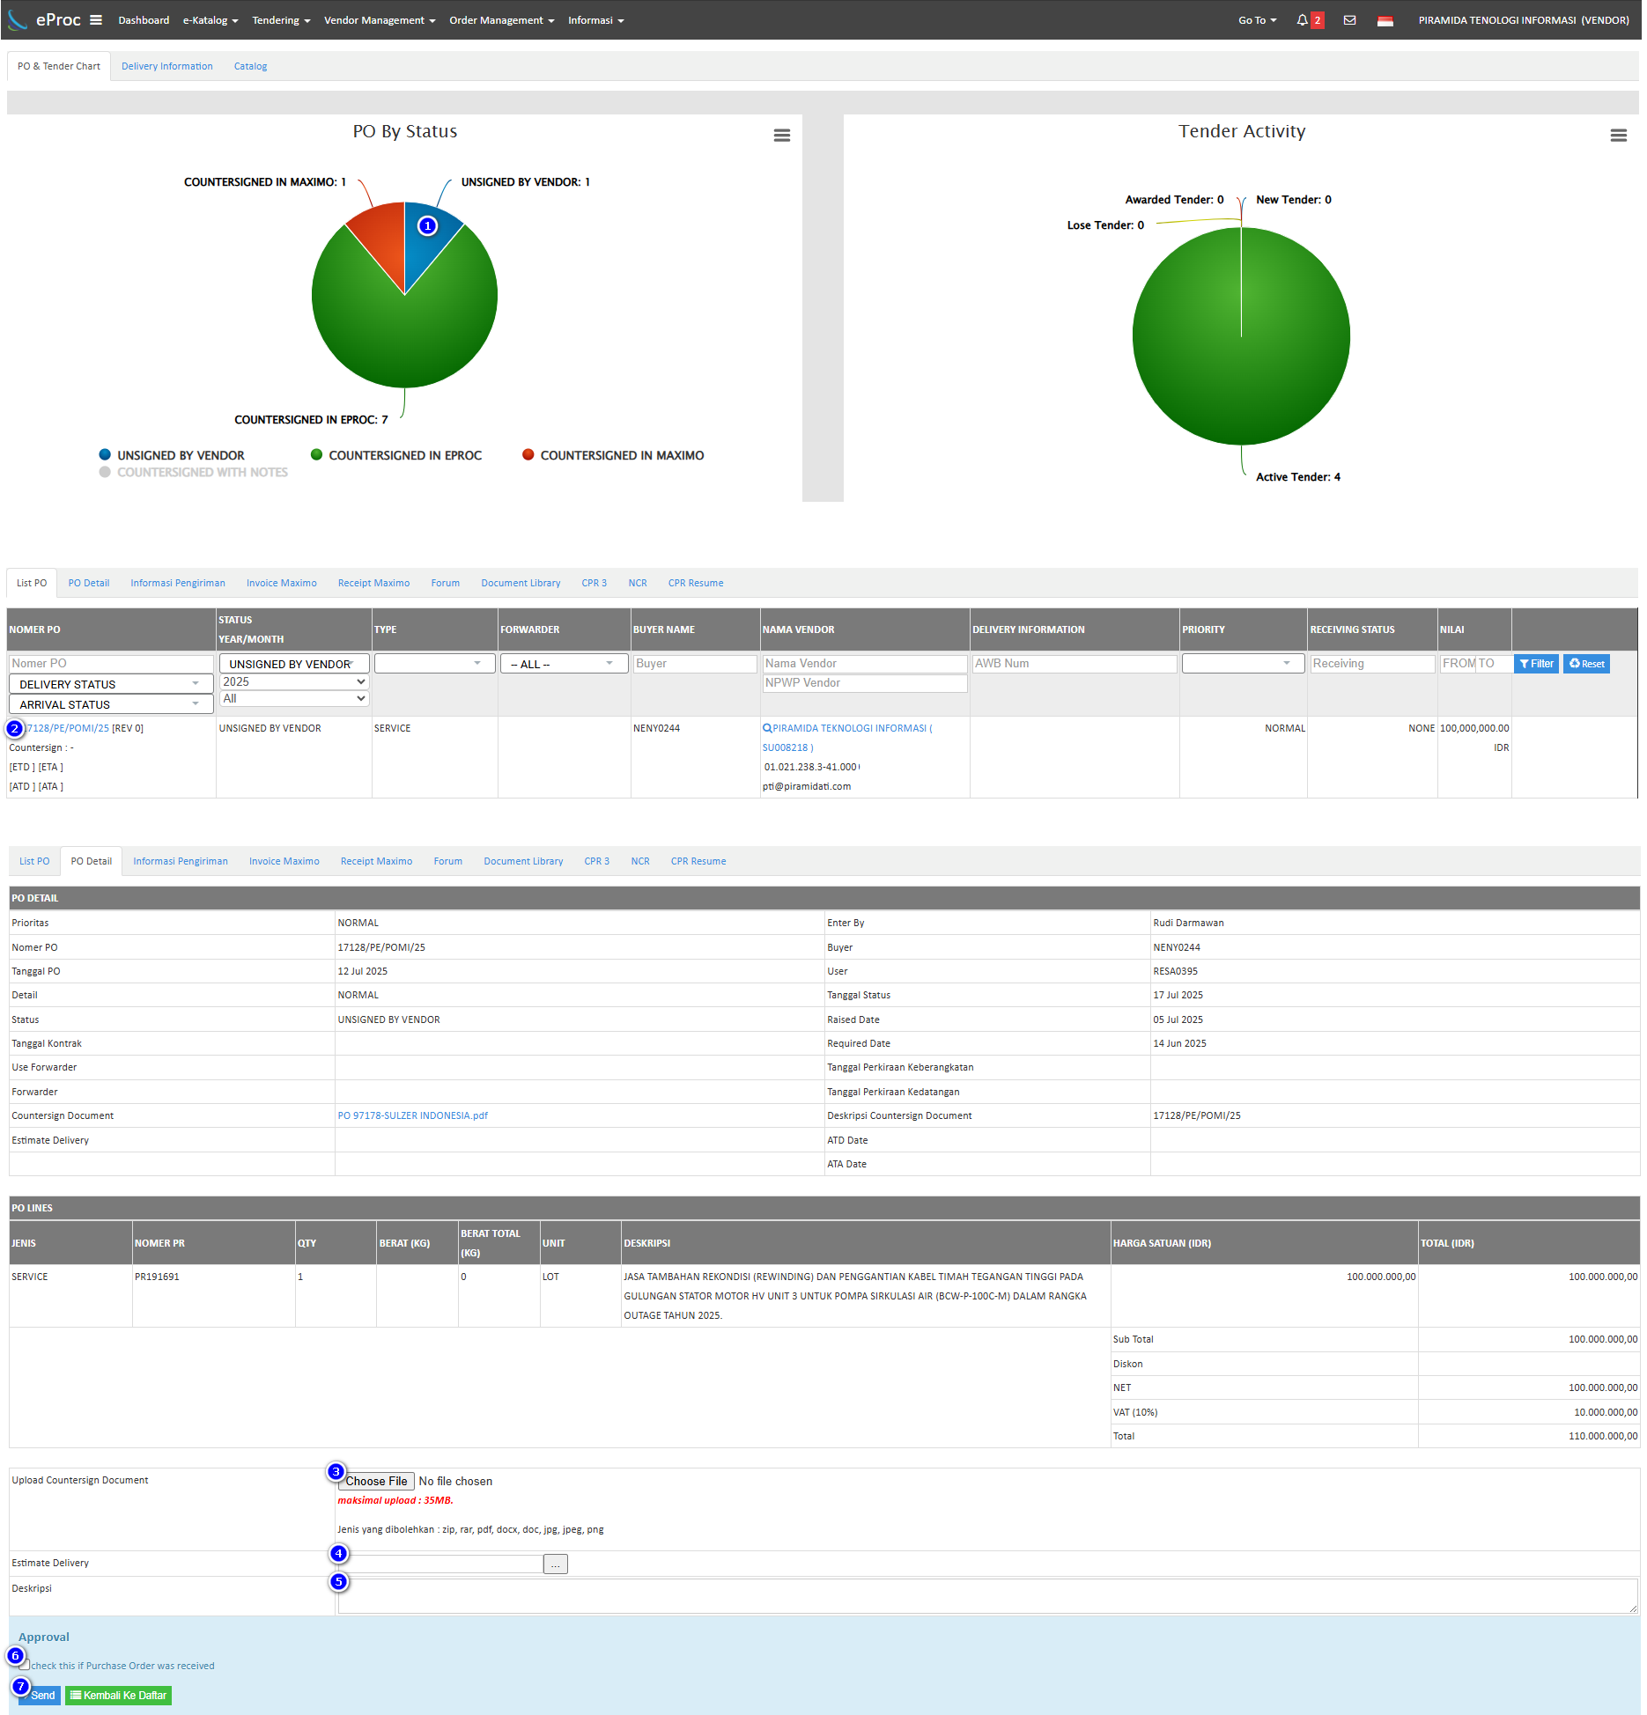Open PO By Status chart menu icon

pyautogui.click(x=781, y=136)
